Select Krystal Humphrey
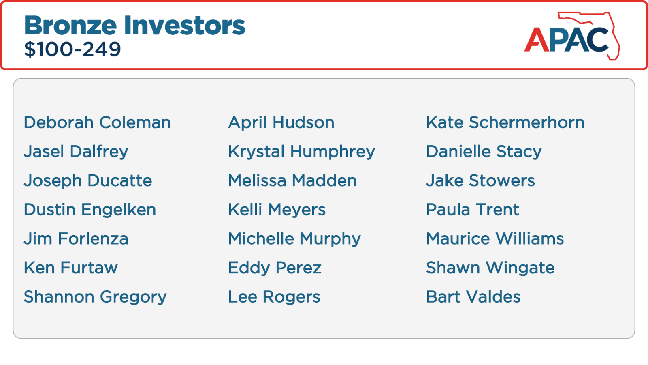The width and height of the screenshot is (648, 365). (x=302, y=152)
